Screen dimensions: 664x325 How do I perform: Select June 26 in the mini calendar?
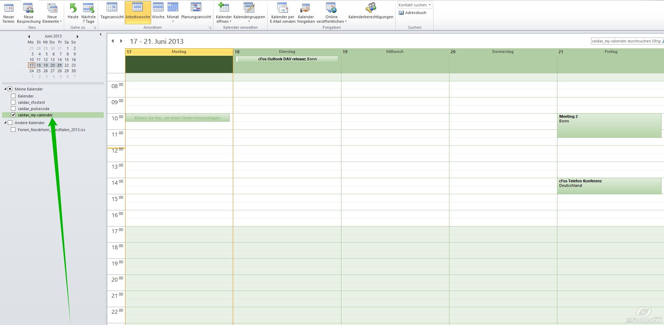(46, 71)
